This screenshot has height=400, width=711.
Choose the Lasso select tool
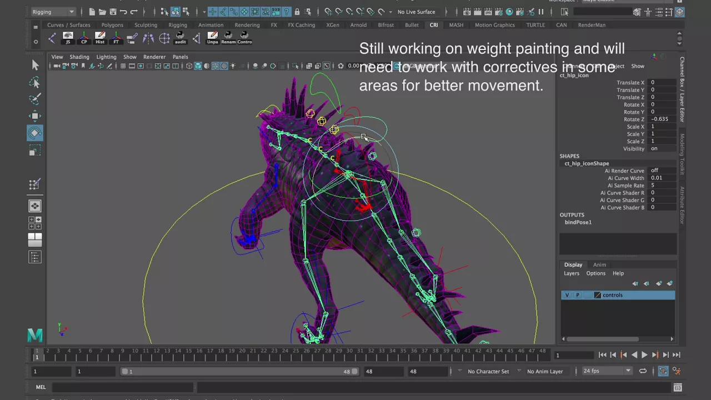click(34, 83)
